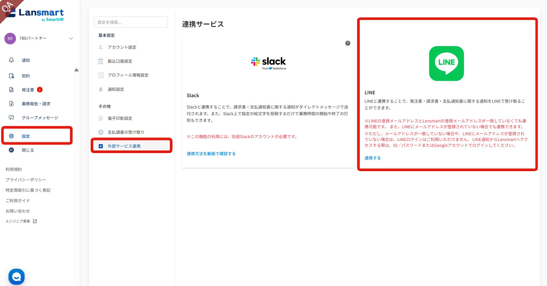The image size is (547, 286).
Task: Click the 振込口座設定 bank icon
Action: point(101,61)
